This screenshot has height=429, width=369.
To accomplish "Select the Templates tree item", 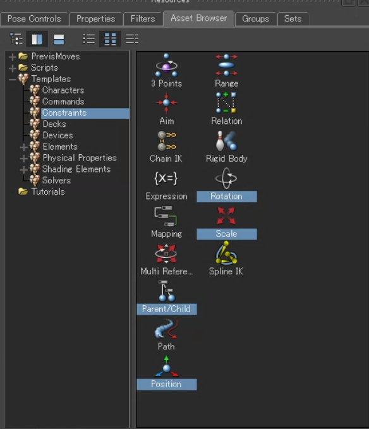I will 51,79.
